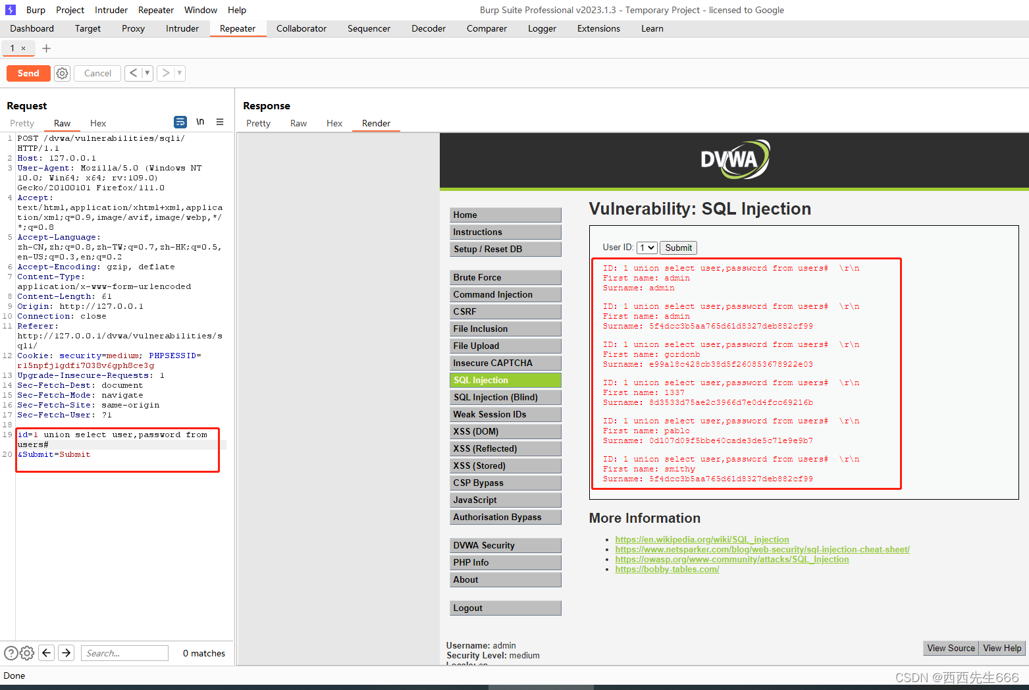
Task: Open the forward history dropdown arrow
Action: pyautogui.click(x=180, y=73)
